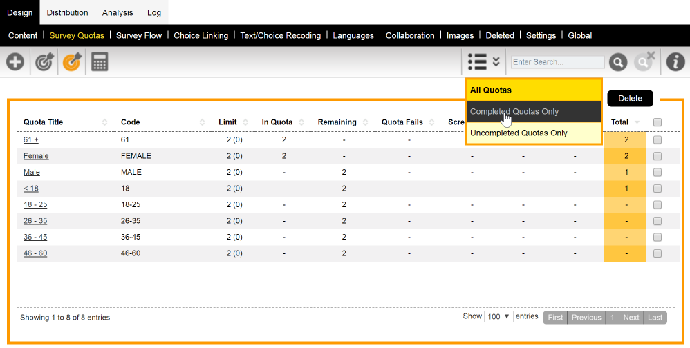The width and height of the screenshot is (690, 348).
Task: Click the add new quota plus icon
Action: tap(15, 62)
